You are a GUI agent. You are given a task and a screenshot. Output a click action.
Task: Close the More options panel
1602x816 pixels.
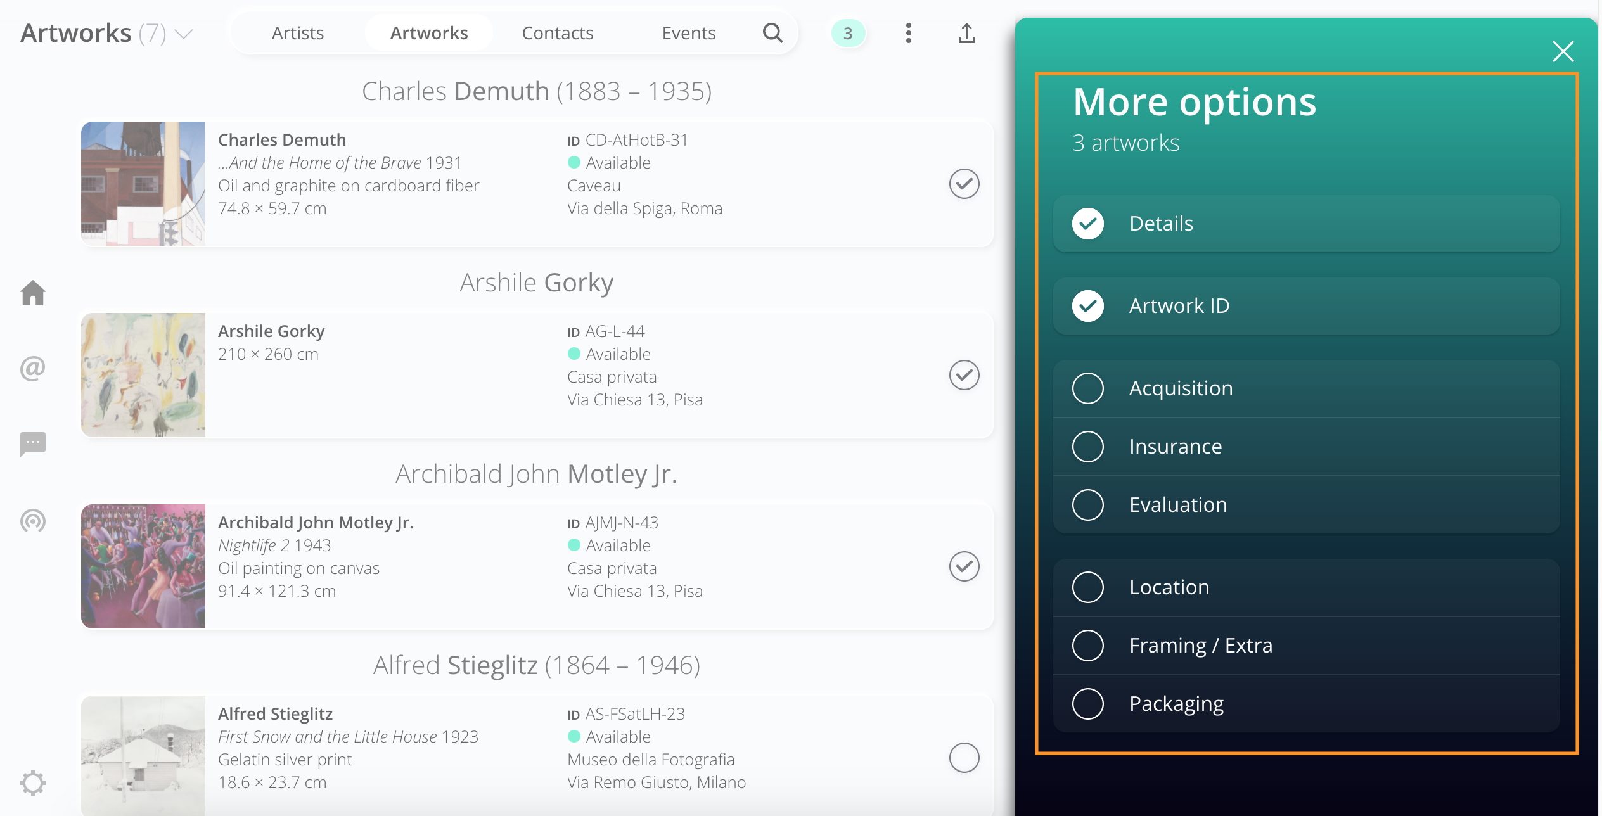click(1563, 51)
